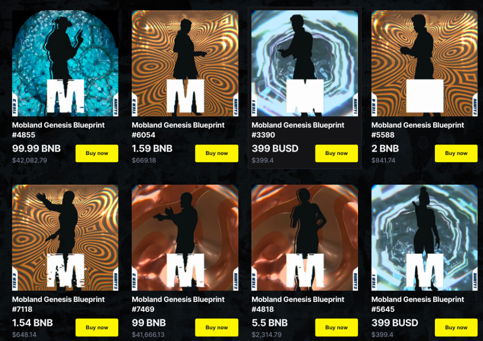Image resolution: width=483 pixels, height=341 pixels.
Task: Open the orange swirl image for #6054
Action: (x=185, y=63)
